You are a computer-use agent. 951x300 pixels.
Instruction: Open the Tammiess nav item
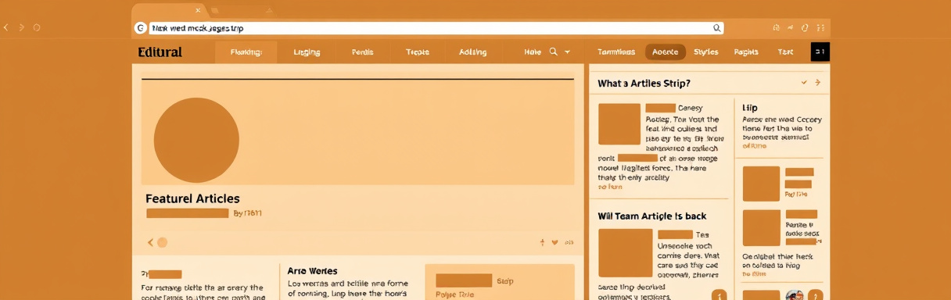[616, 52]
